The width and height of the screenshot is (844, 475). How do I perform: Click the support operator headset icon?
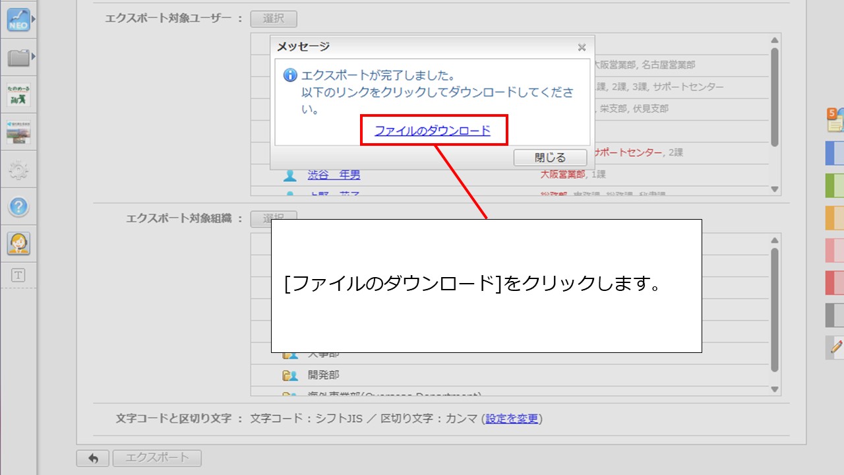click(x=18, y=243)
